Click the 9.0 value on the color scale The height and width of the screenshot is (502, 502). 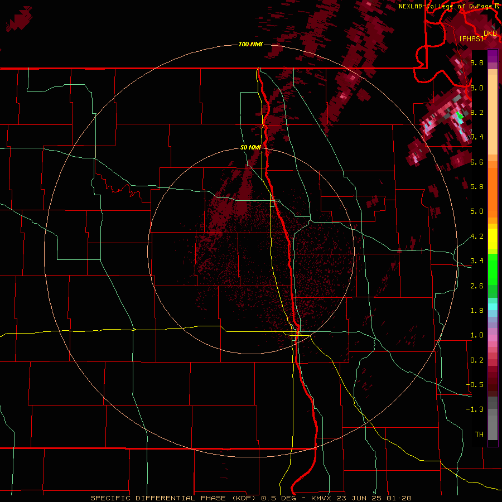click(477, 88)
